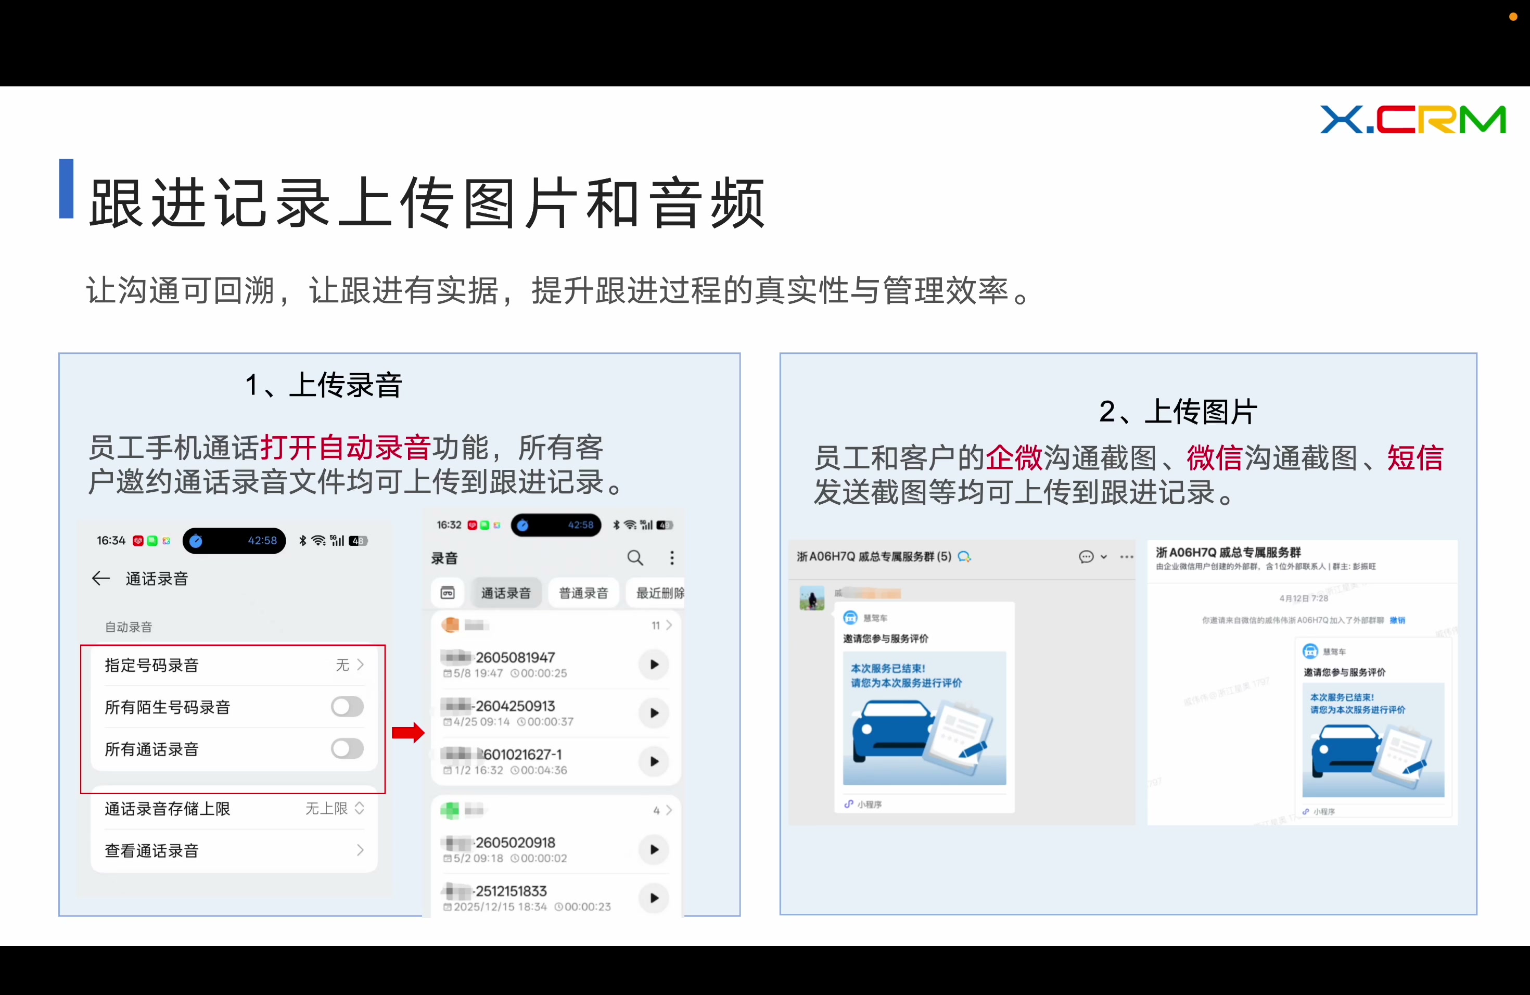Select the 普通录音 tab

pyautogui.click(x=583, y=593)
